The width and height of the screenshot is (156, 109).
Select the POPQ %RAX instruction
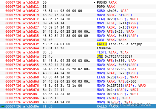(106, 7)
